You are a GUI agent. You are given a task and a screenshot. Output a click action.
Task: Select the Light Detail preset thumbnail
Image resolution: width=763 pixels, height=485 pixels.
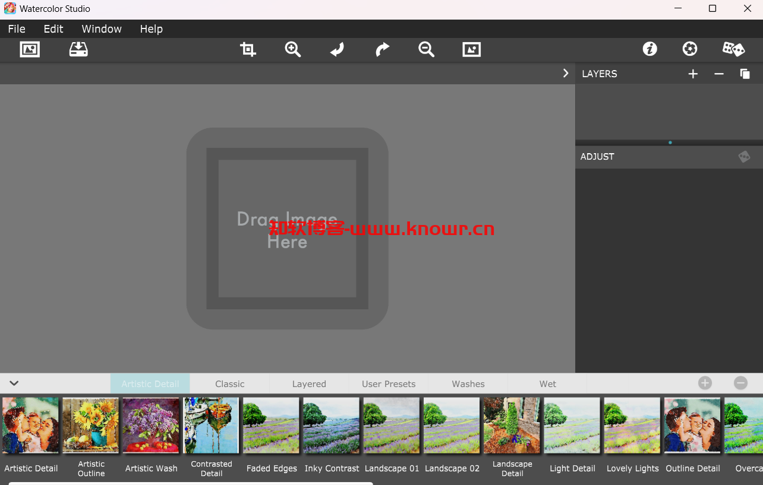tap(572, 426)
